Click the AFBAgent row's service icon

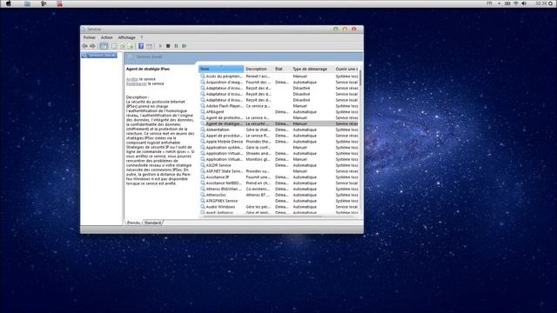pyautogui.click(x=203, y=112)
